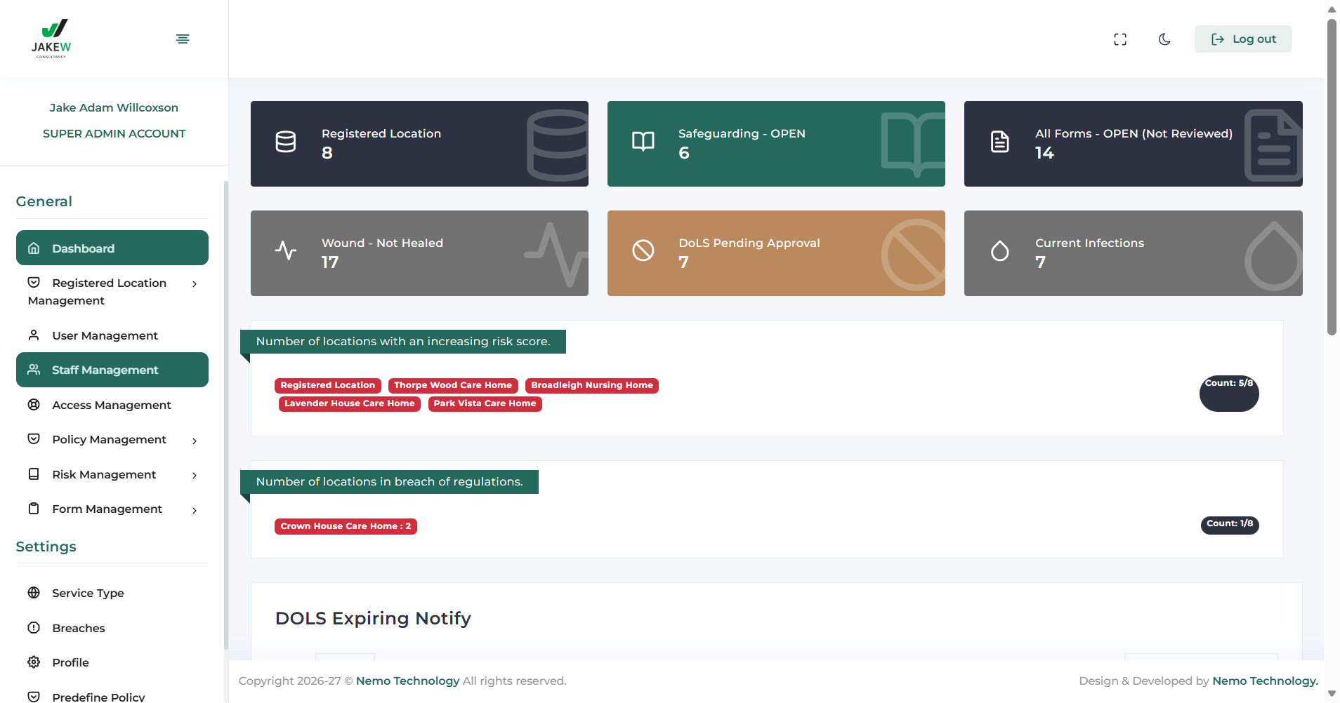
Task: Click the JAKEW Consultancy logo
Action: point(51,39)
